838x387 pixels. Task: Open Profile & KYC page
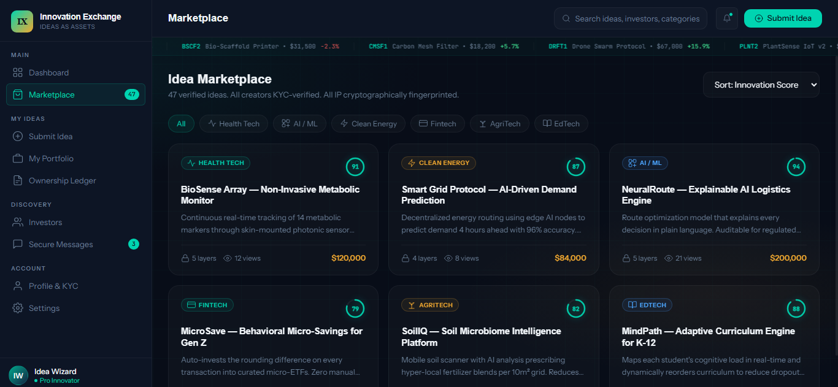(75, 286)
